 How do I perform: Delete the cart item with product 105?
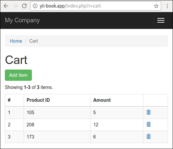(148, 112)
